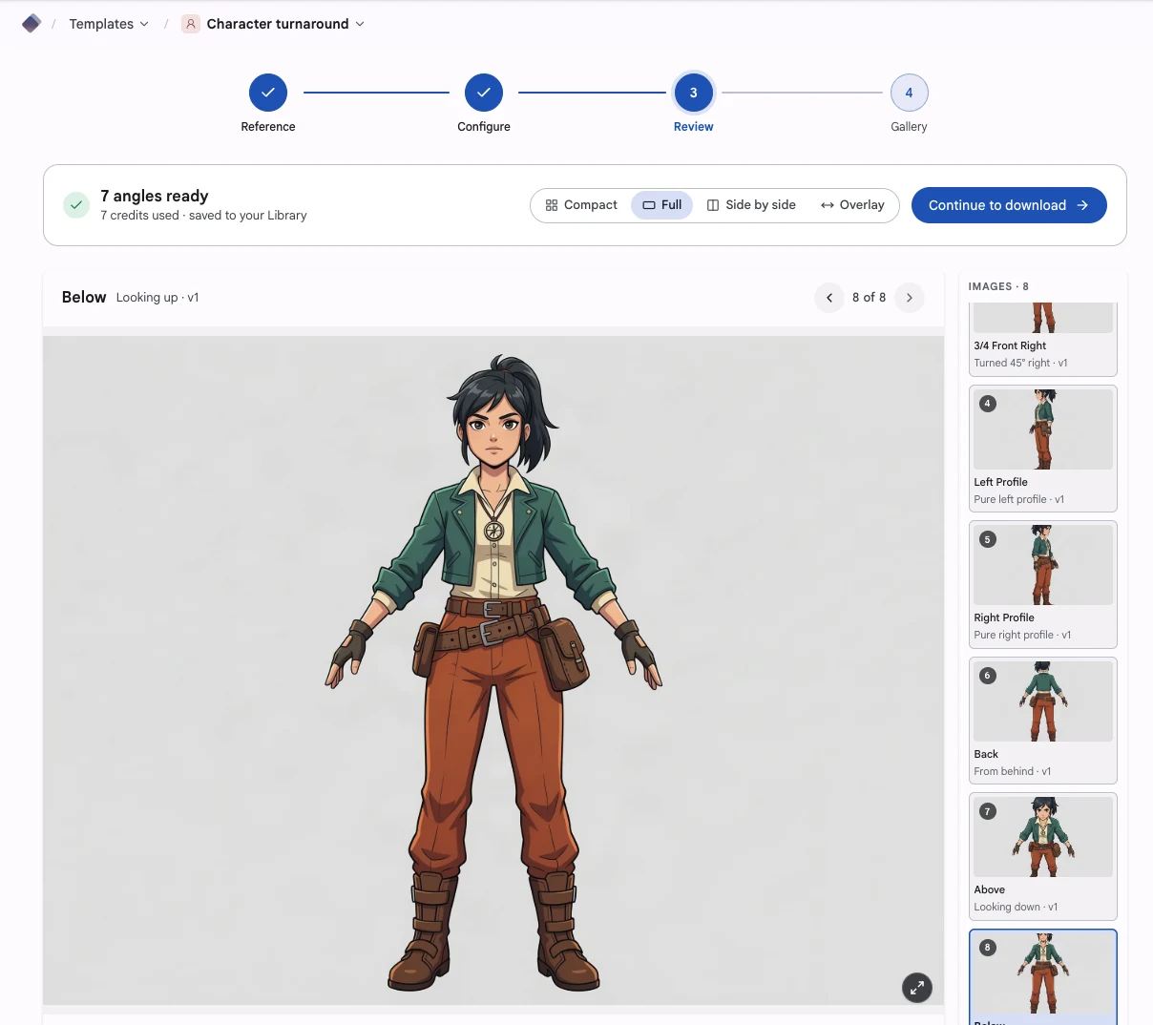1153x1025 pixels.
Task: Select the Above view thumbnail
Action: pos(1042,856)
